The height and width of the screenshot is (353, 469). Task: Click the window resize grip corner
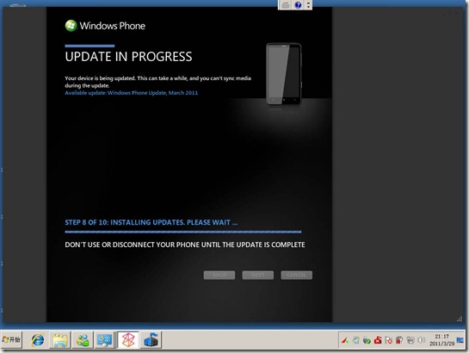[460, 319]
